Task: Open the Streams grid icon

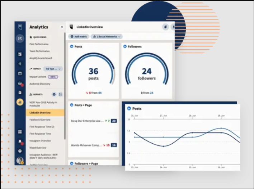Action: (20, 54)
